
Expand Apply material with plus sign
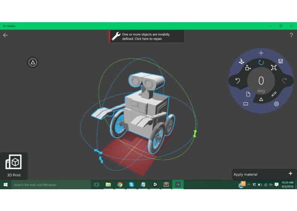(x=290, y=173)
